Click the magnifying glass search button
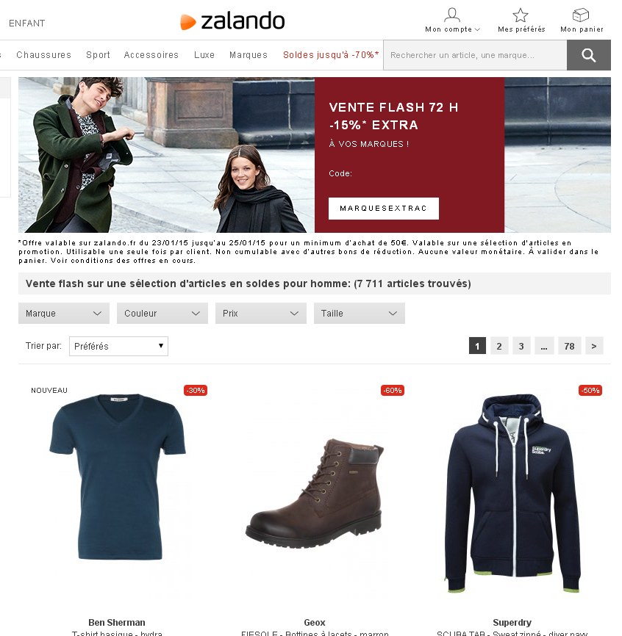Screen dimensions: 622x636 (588, 55)
